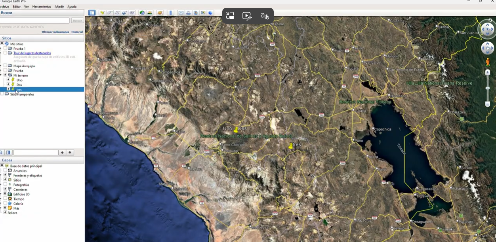Screen dimensions: 496x242
Task: Hide the sidebar with the toolbar button
Action: [x=92, y=13]
